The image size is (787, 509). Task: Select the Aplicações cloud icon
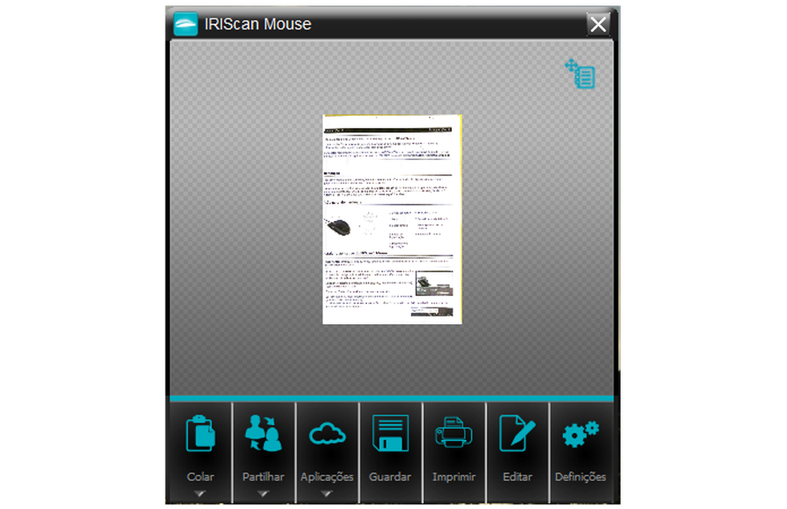point(327,434)
